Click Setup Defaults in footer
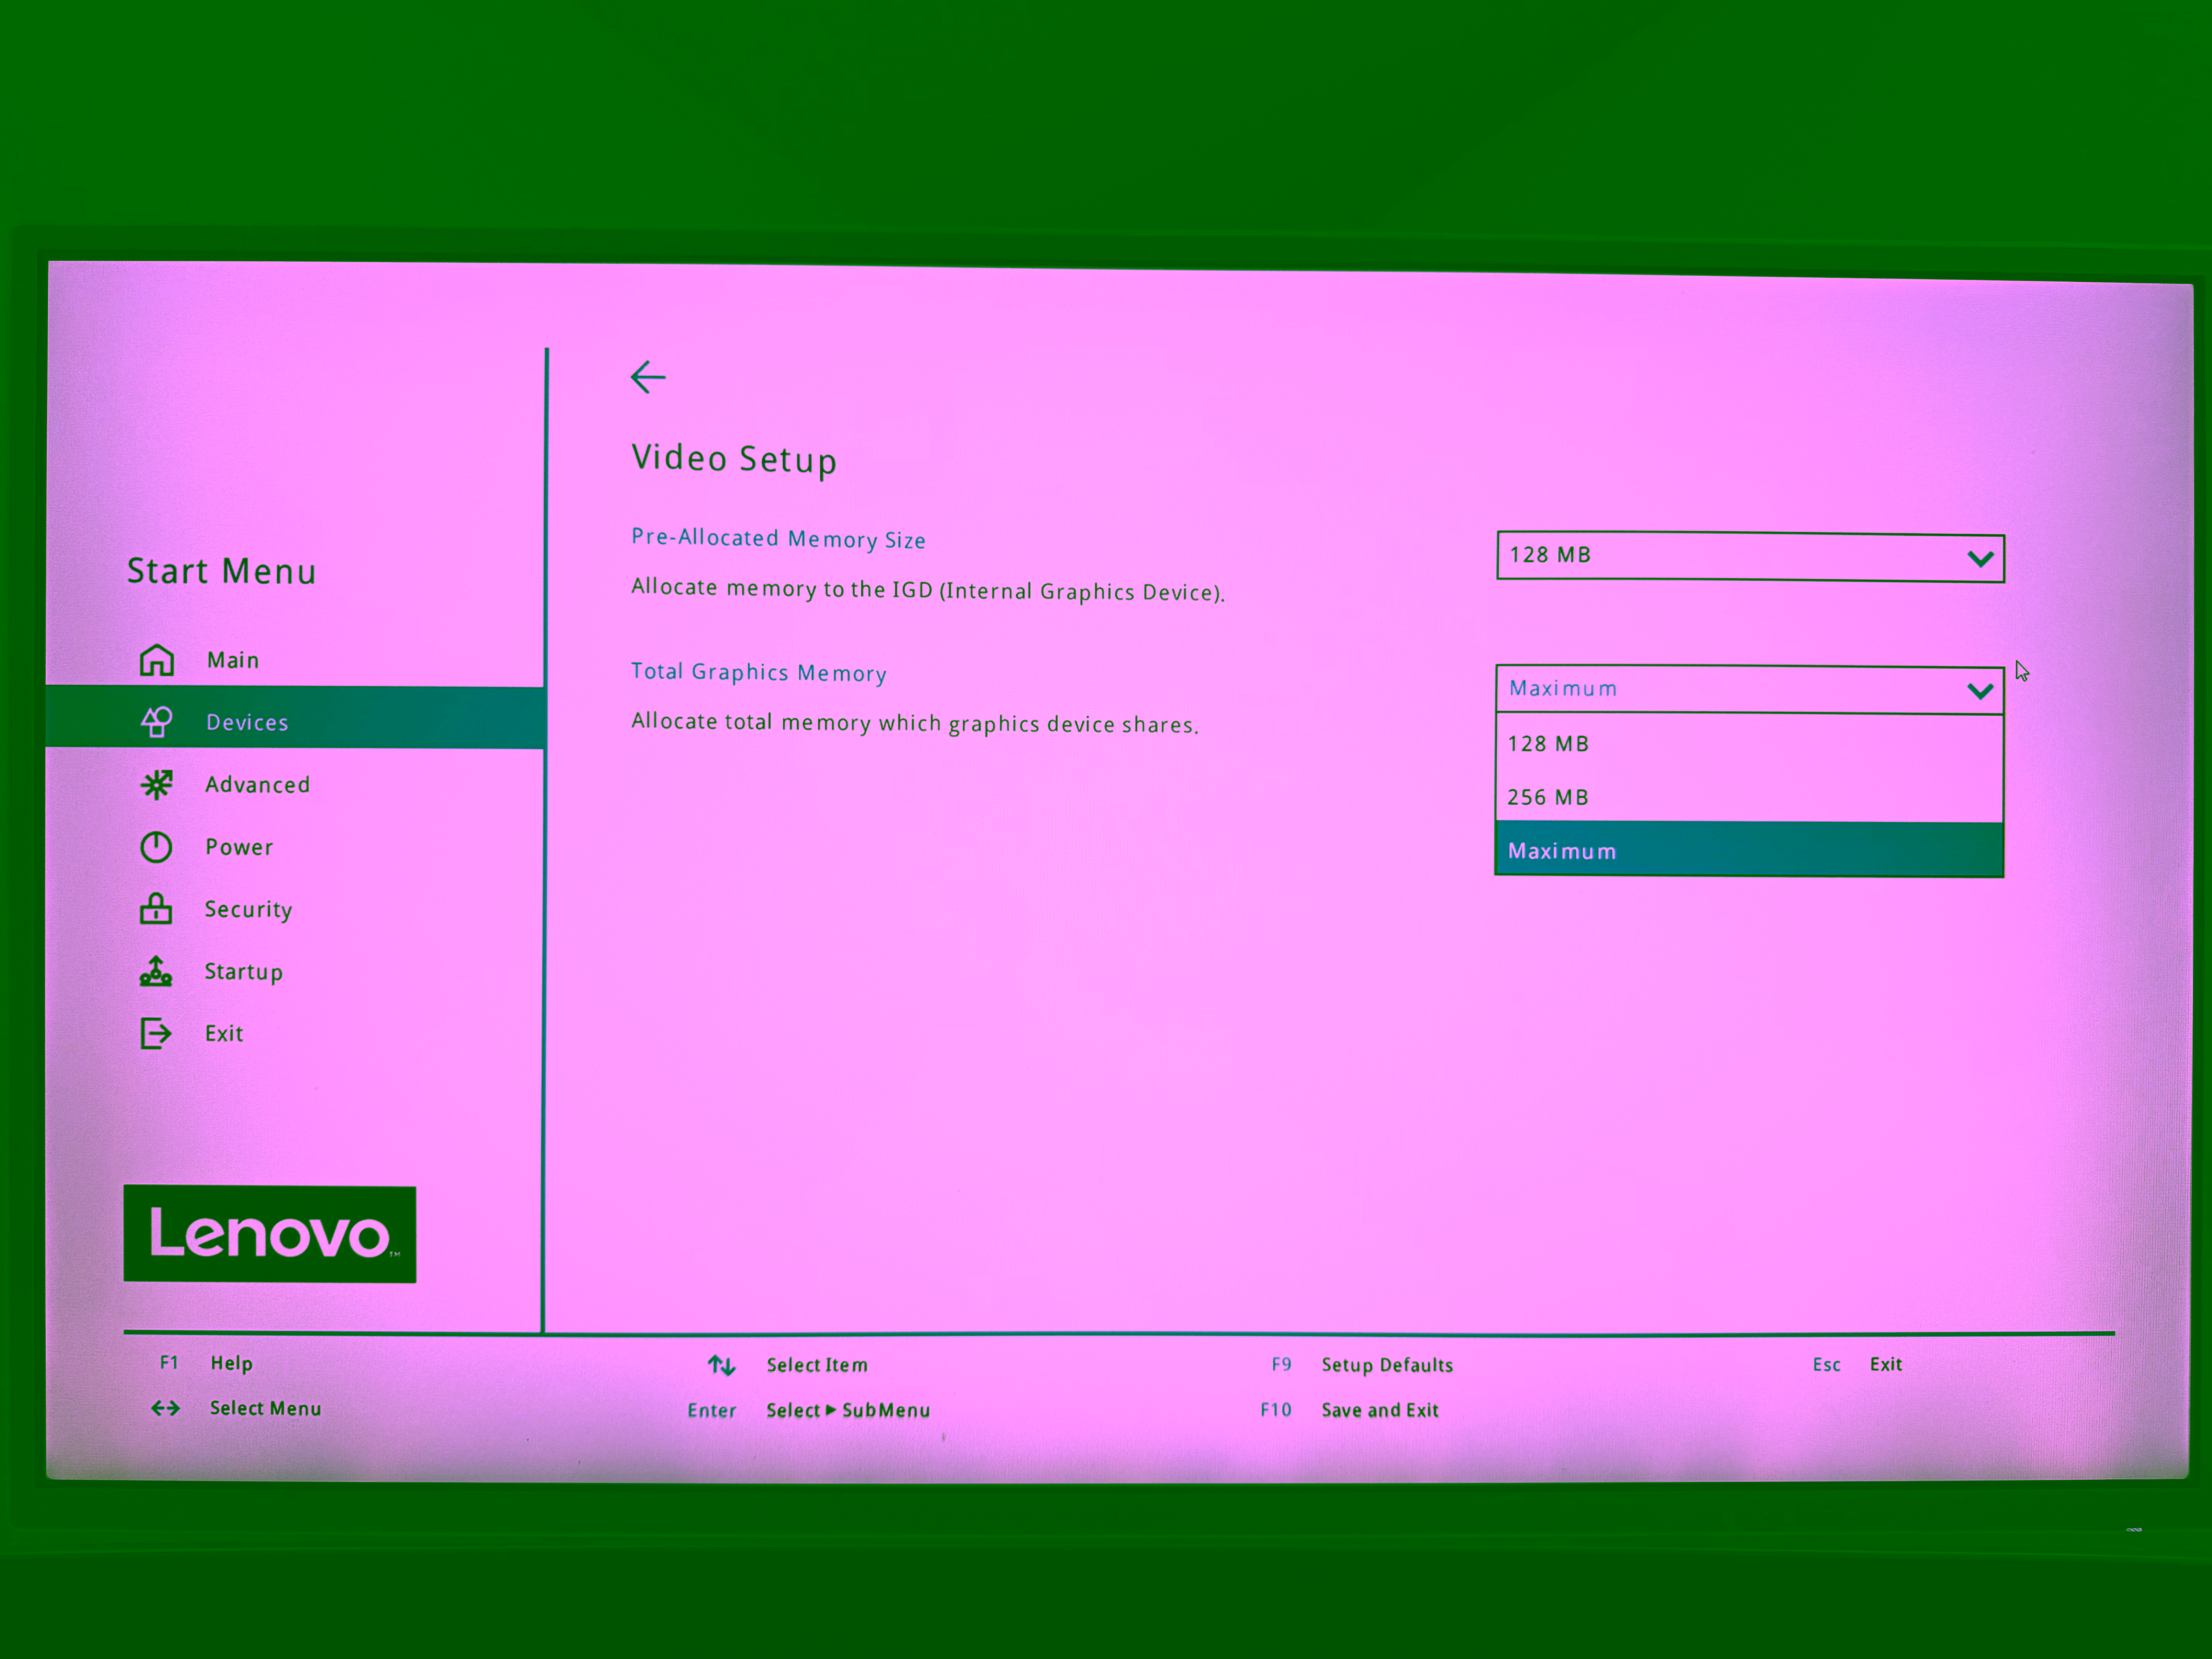2212x1659 pixels. [x=1387, y=1365]
